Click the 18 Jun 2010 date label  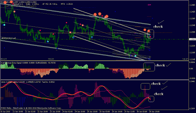(5, 111)
